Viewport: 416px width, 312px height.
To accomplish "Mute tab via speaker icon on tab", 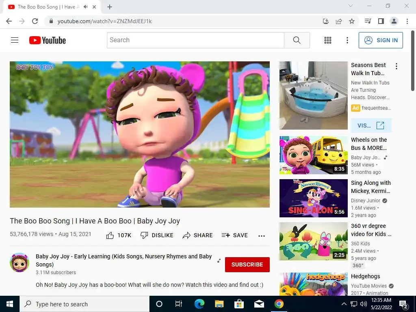I will coord(85,7).
